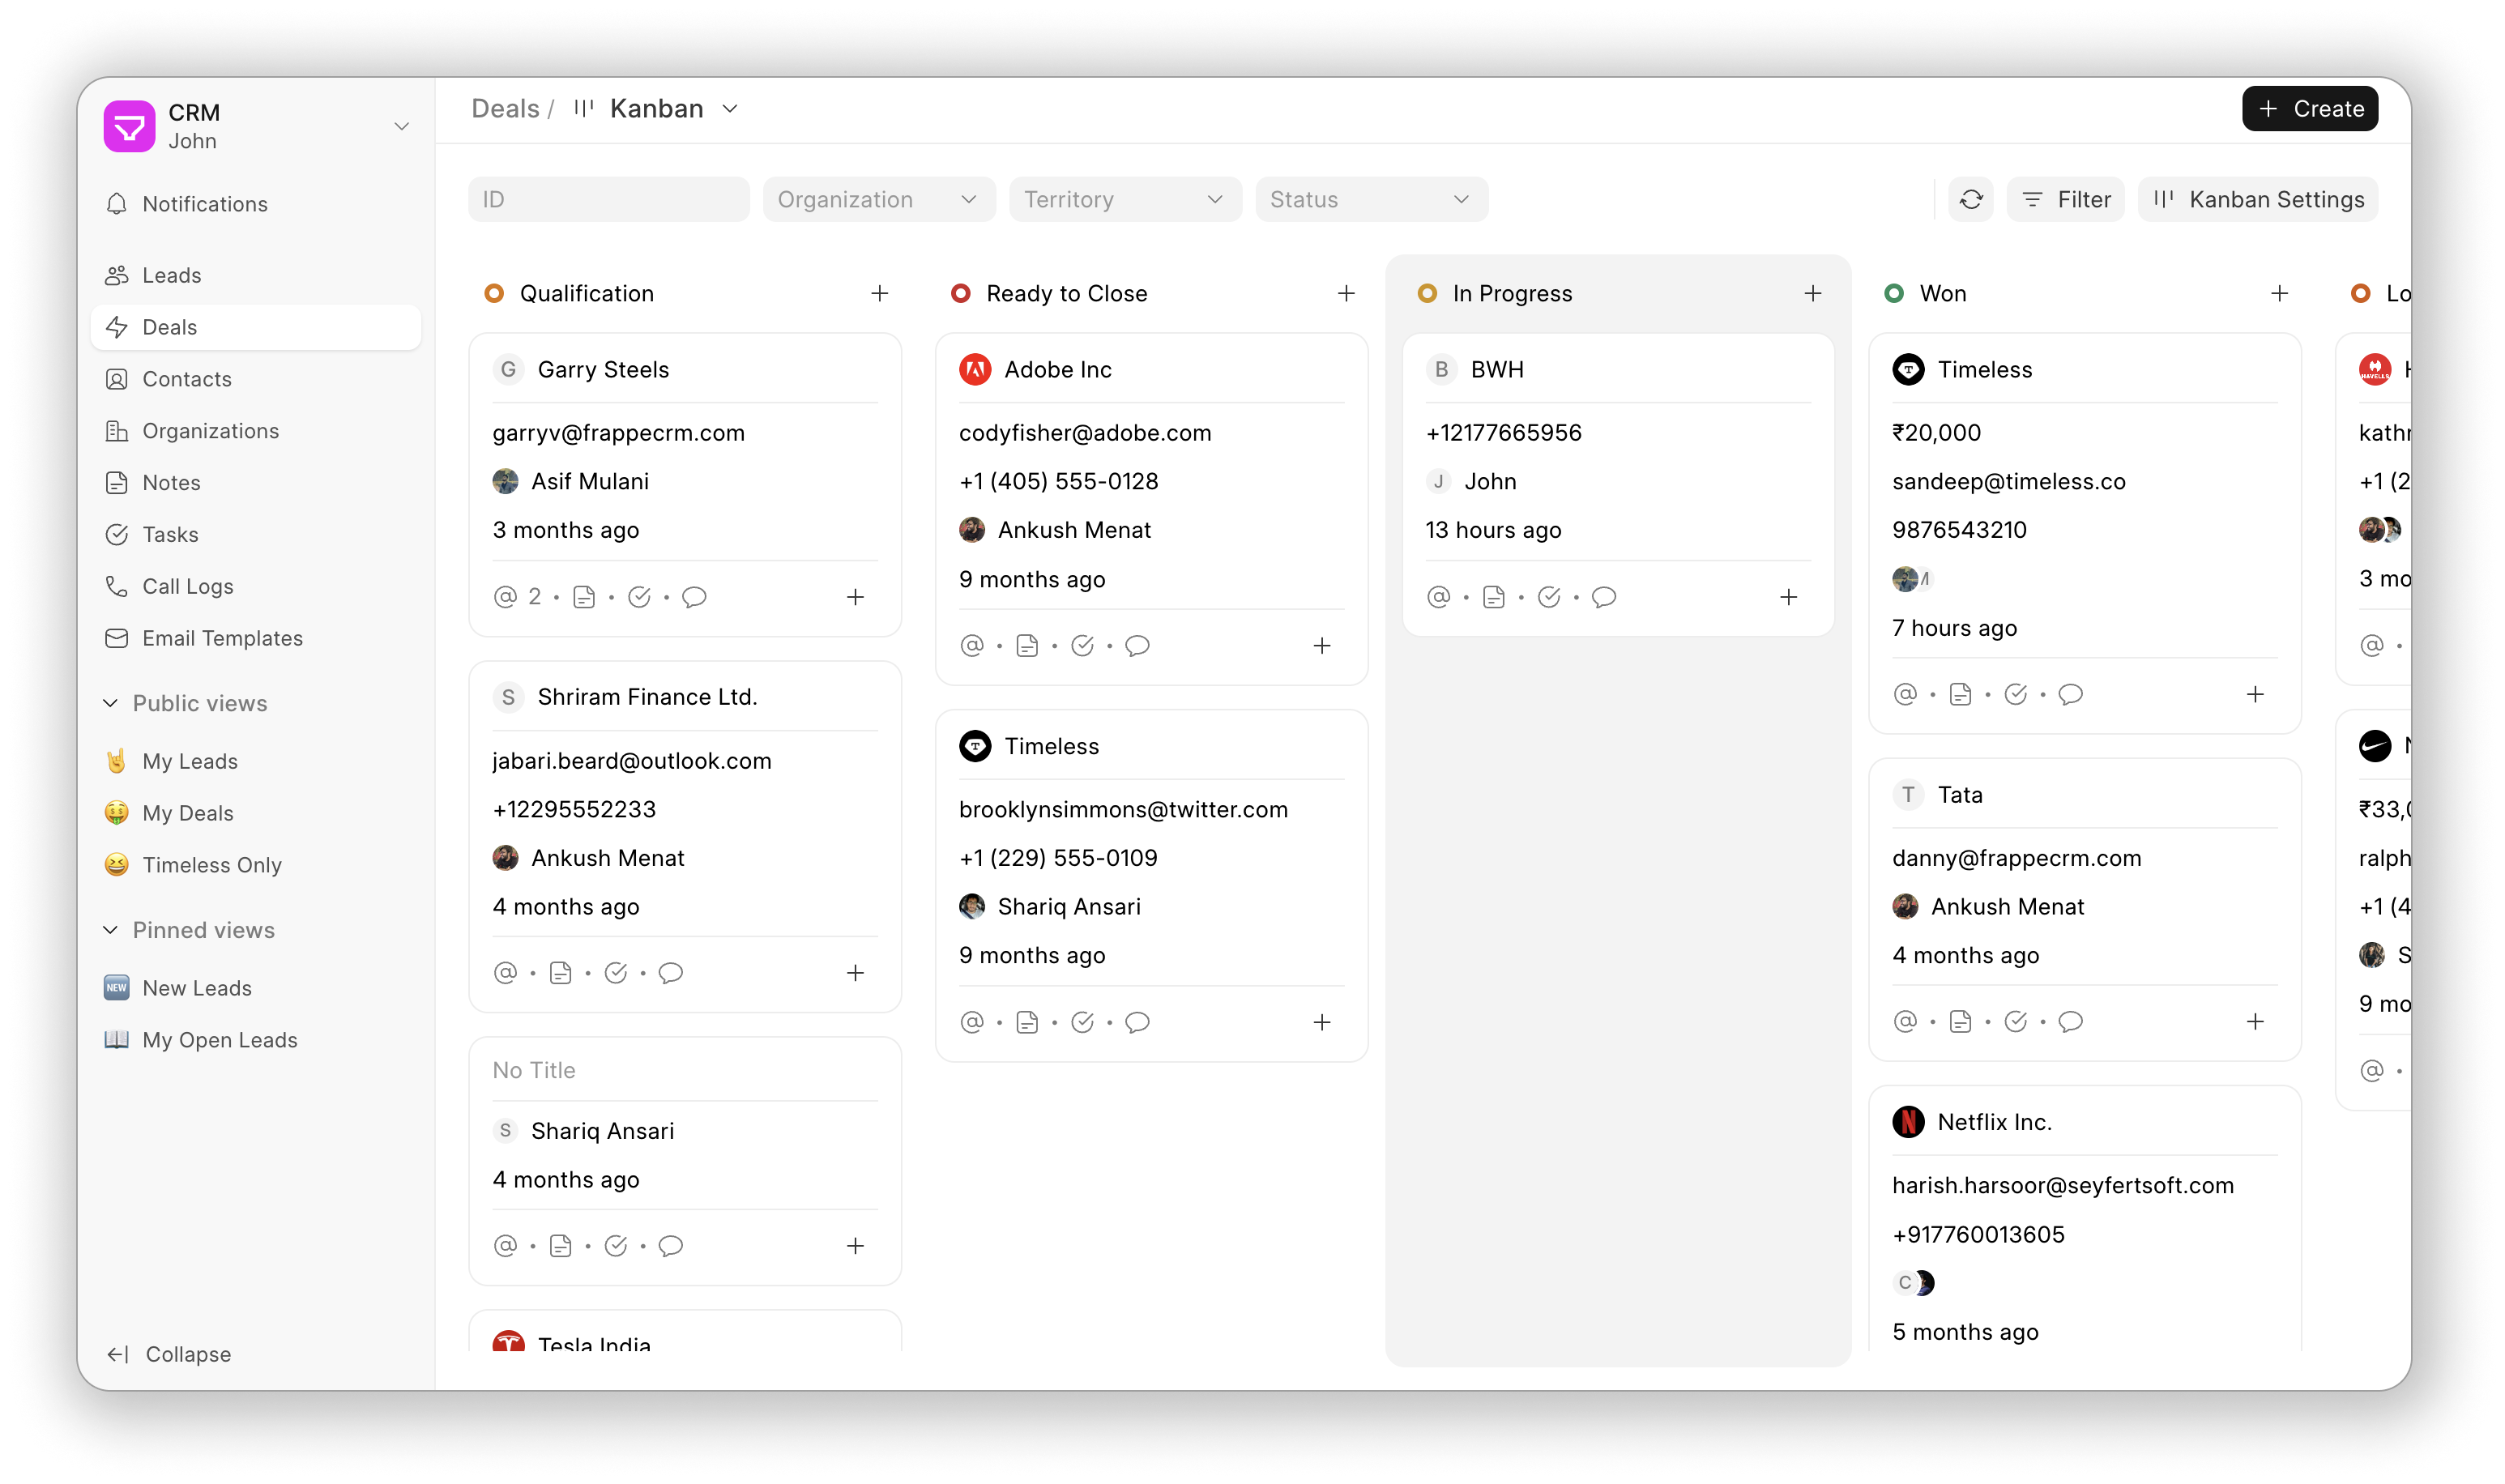Click the plus icon in Won column header
2505x1484 pixels.
point(2279,293)
